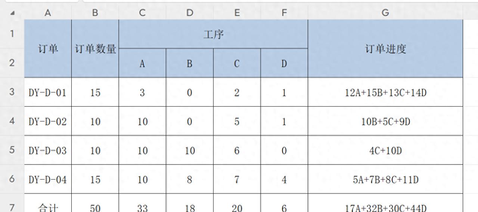478x212 pixels.
Task: Click cell with 10B+5C+9D
Action: click(385, 121)
